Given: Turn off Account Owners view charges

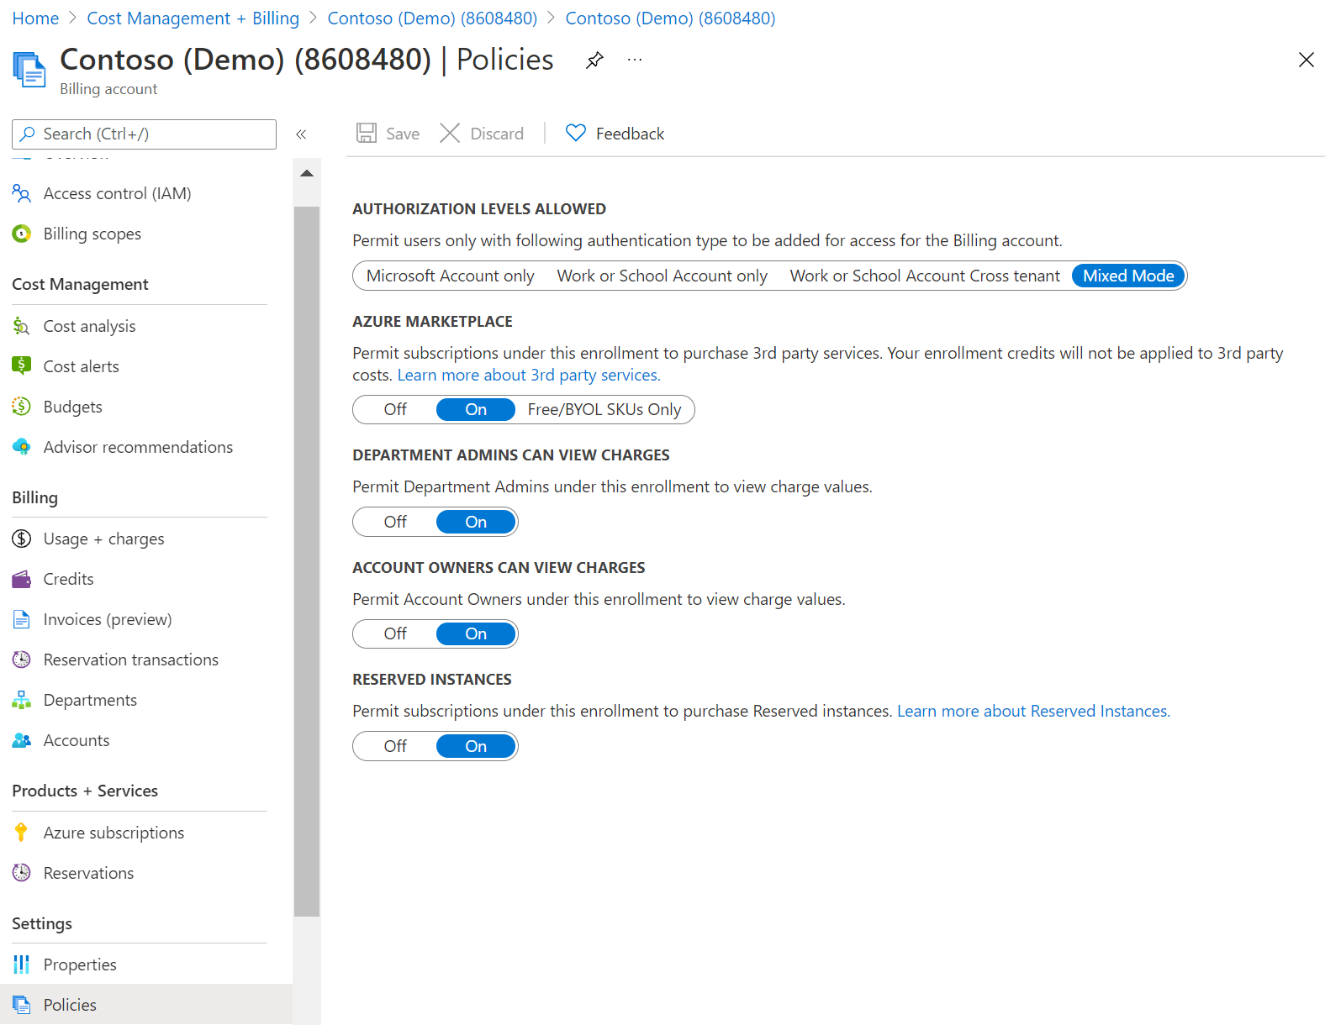Looking at the screenshot, I should [x=395, y=633].
